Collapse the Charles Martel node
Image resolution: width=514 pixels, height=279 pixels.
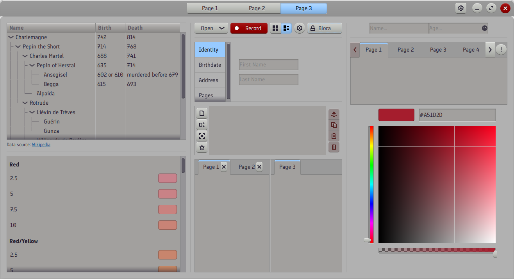pos(25,56)
